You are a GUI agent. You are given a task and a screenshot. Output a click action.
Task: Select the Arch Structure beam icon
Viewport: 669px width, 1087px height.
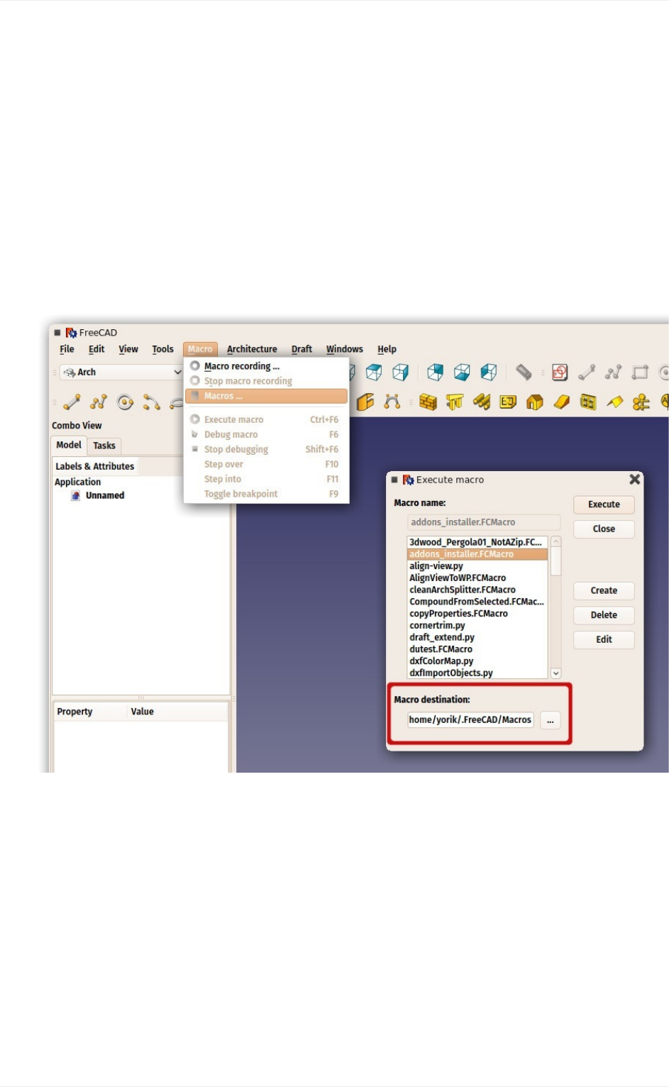point(455,402)
